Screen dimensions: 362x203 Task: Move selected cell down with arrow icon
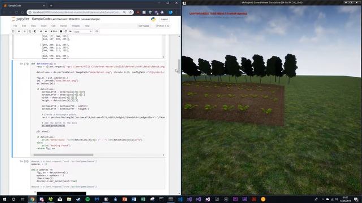click(x=46, y=32)
